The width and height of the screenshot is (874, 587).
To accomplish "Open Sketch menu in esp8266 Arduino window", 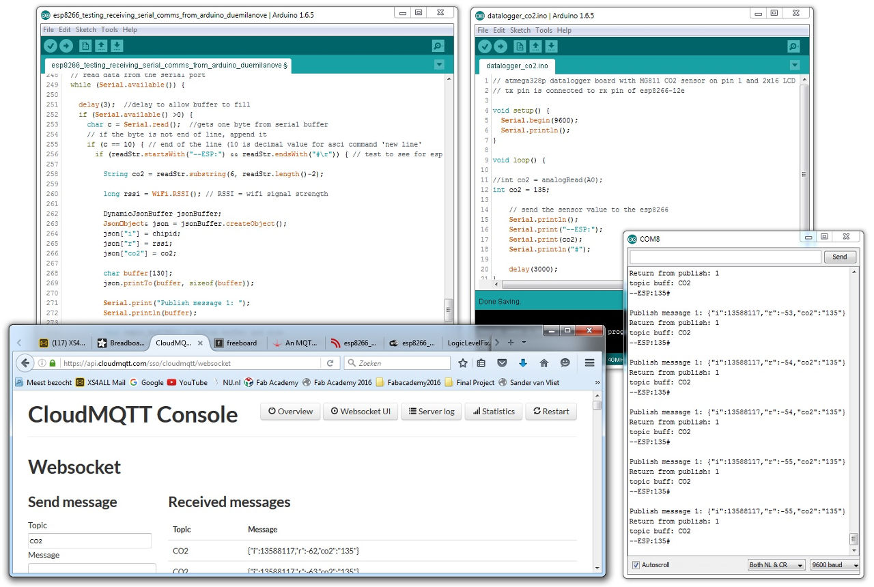I will 86,30.
